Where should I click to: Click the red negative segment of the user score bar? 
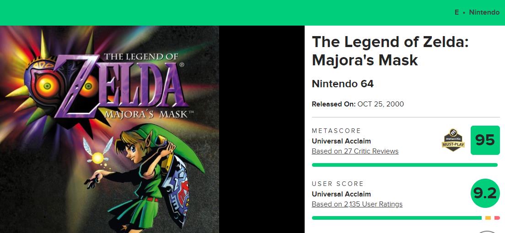497,218
